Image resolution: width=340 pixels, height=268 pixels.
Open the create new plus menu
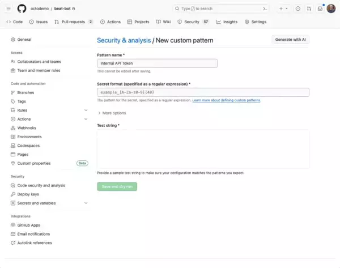(283, 8)
